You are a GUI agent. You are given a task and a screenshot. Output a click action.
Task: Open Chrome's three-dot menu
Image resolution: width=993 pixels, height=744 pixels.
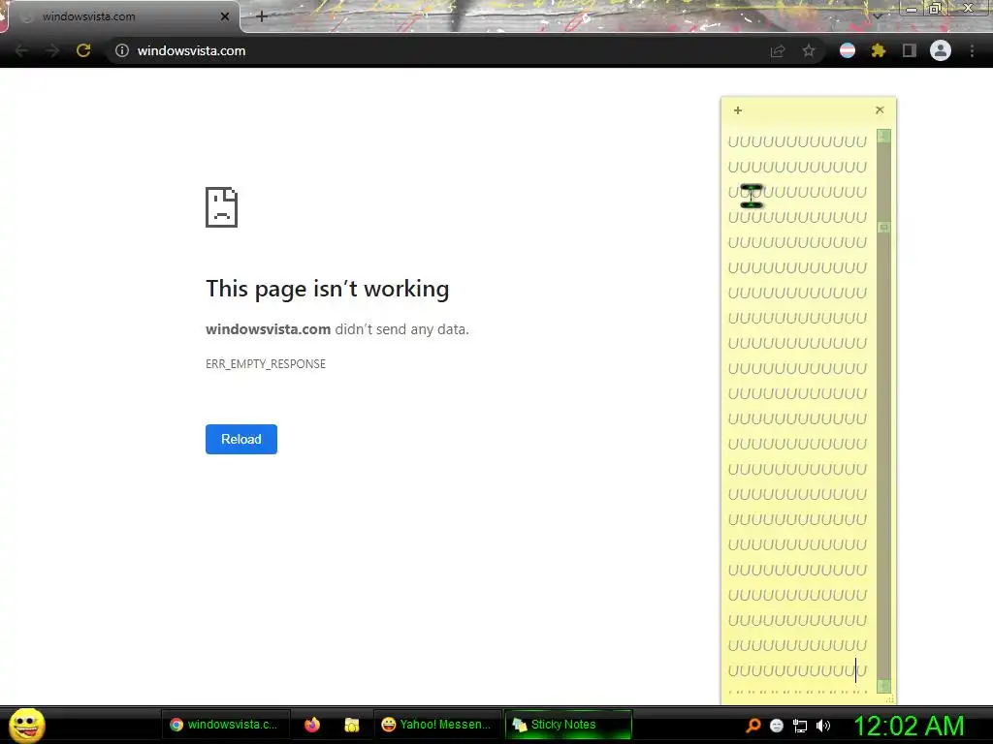click(x=972, y=50)
